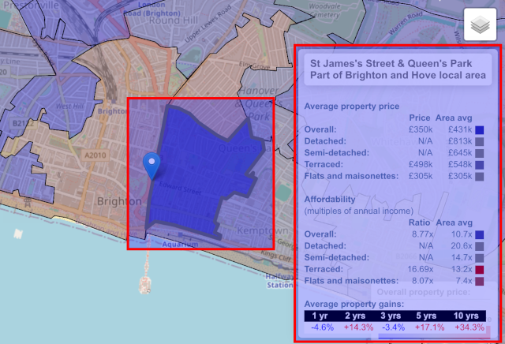505x344 pixels.
Task: Click the Flats and maisonettes affordability swatch
Action: pos(479,281)
